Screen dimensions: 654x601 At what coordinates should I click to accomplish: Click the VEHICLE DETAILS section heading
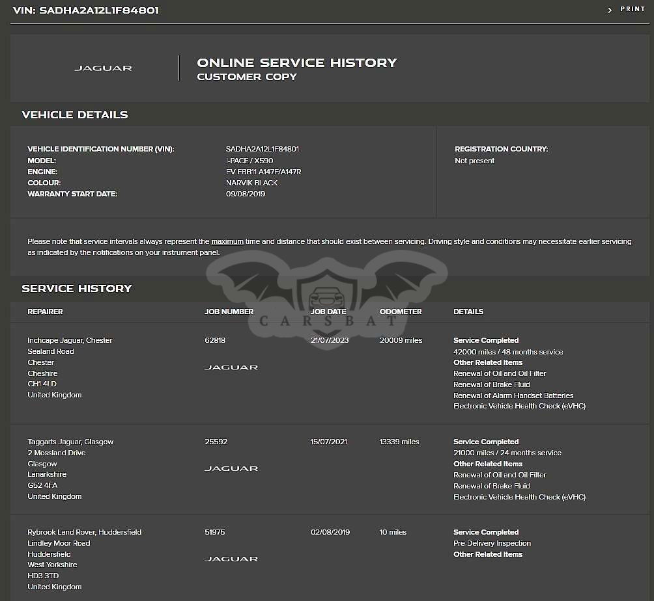click(75, 114)
